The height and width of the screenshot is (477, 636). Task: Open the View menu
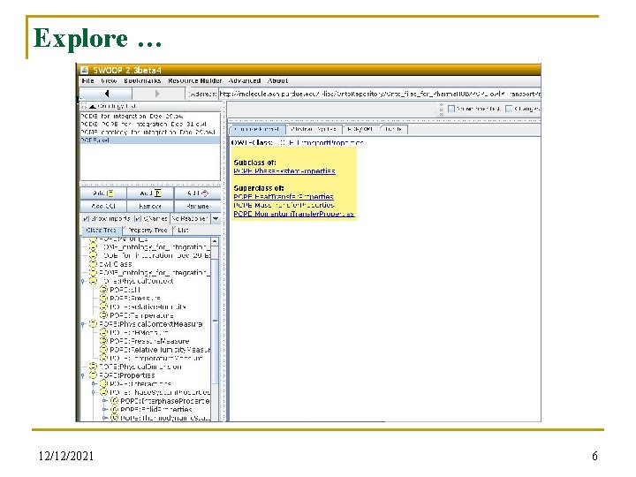[109, 80]
